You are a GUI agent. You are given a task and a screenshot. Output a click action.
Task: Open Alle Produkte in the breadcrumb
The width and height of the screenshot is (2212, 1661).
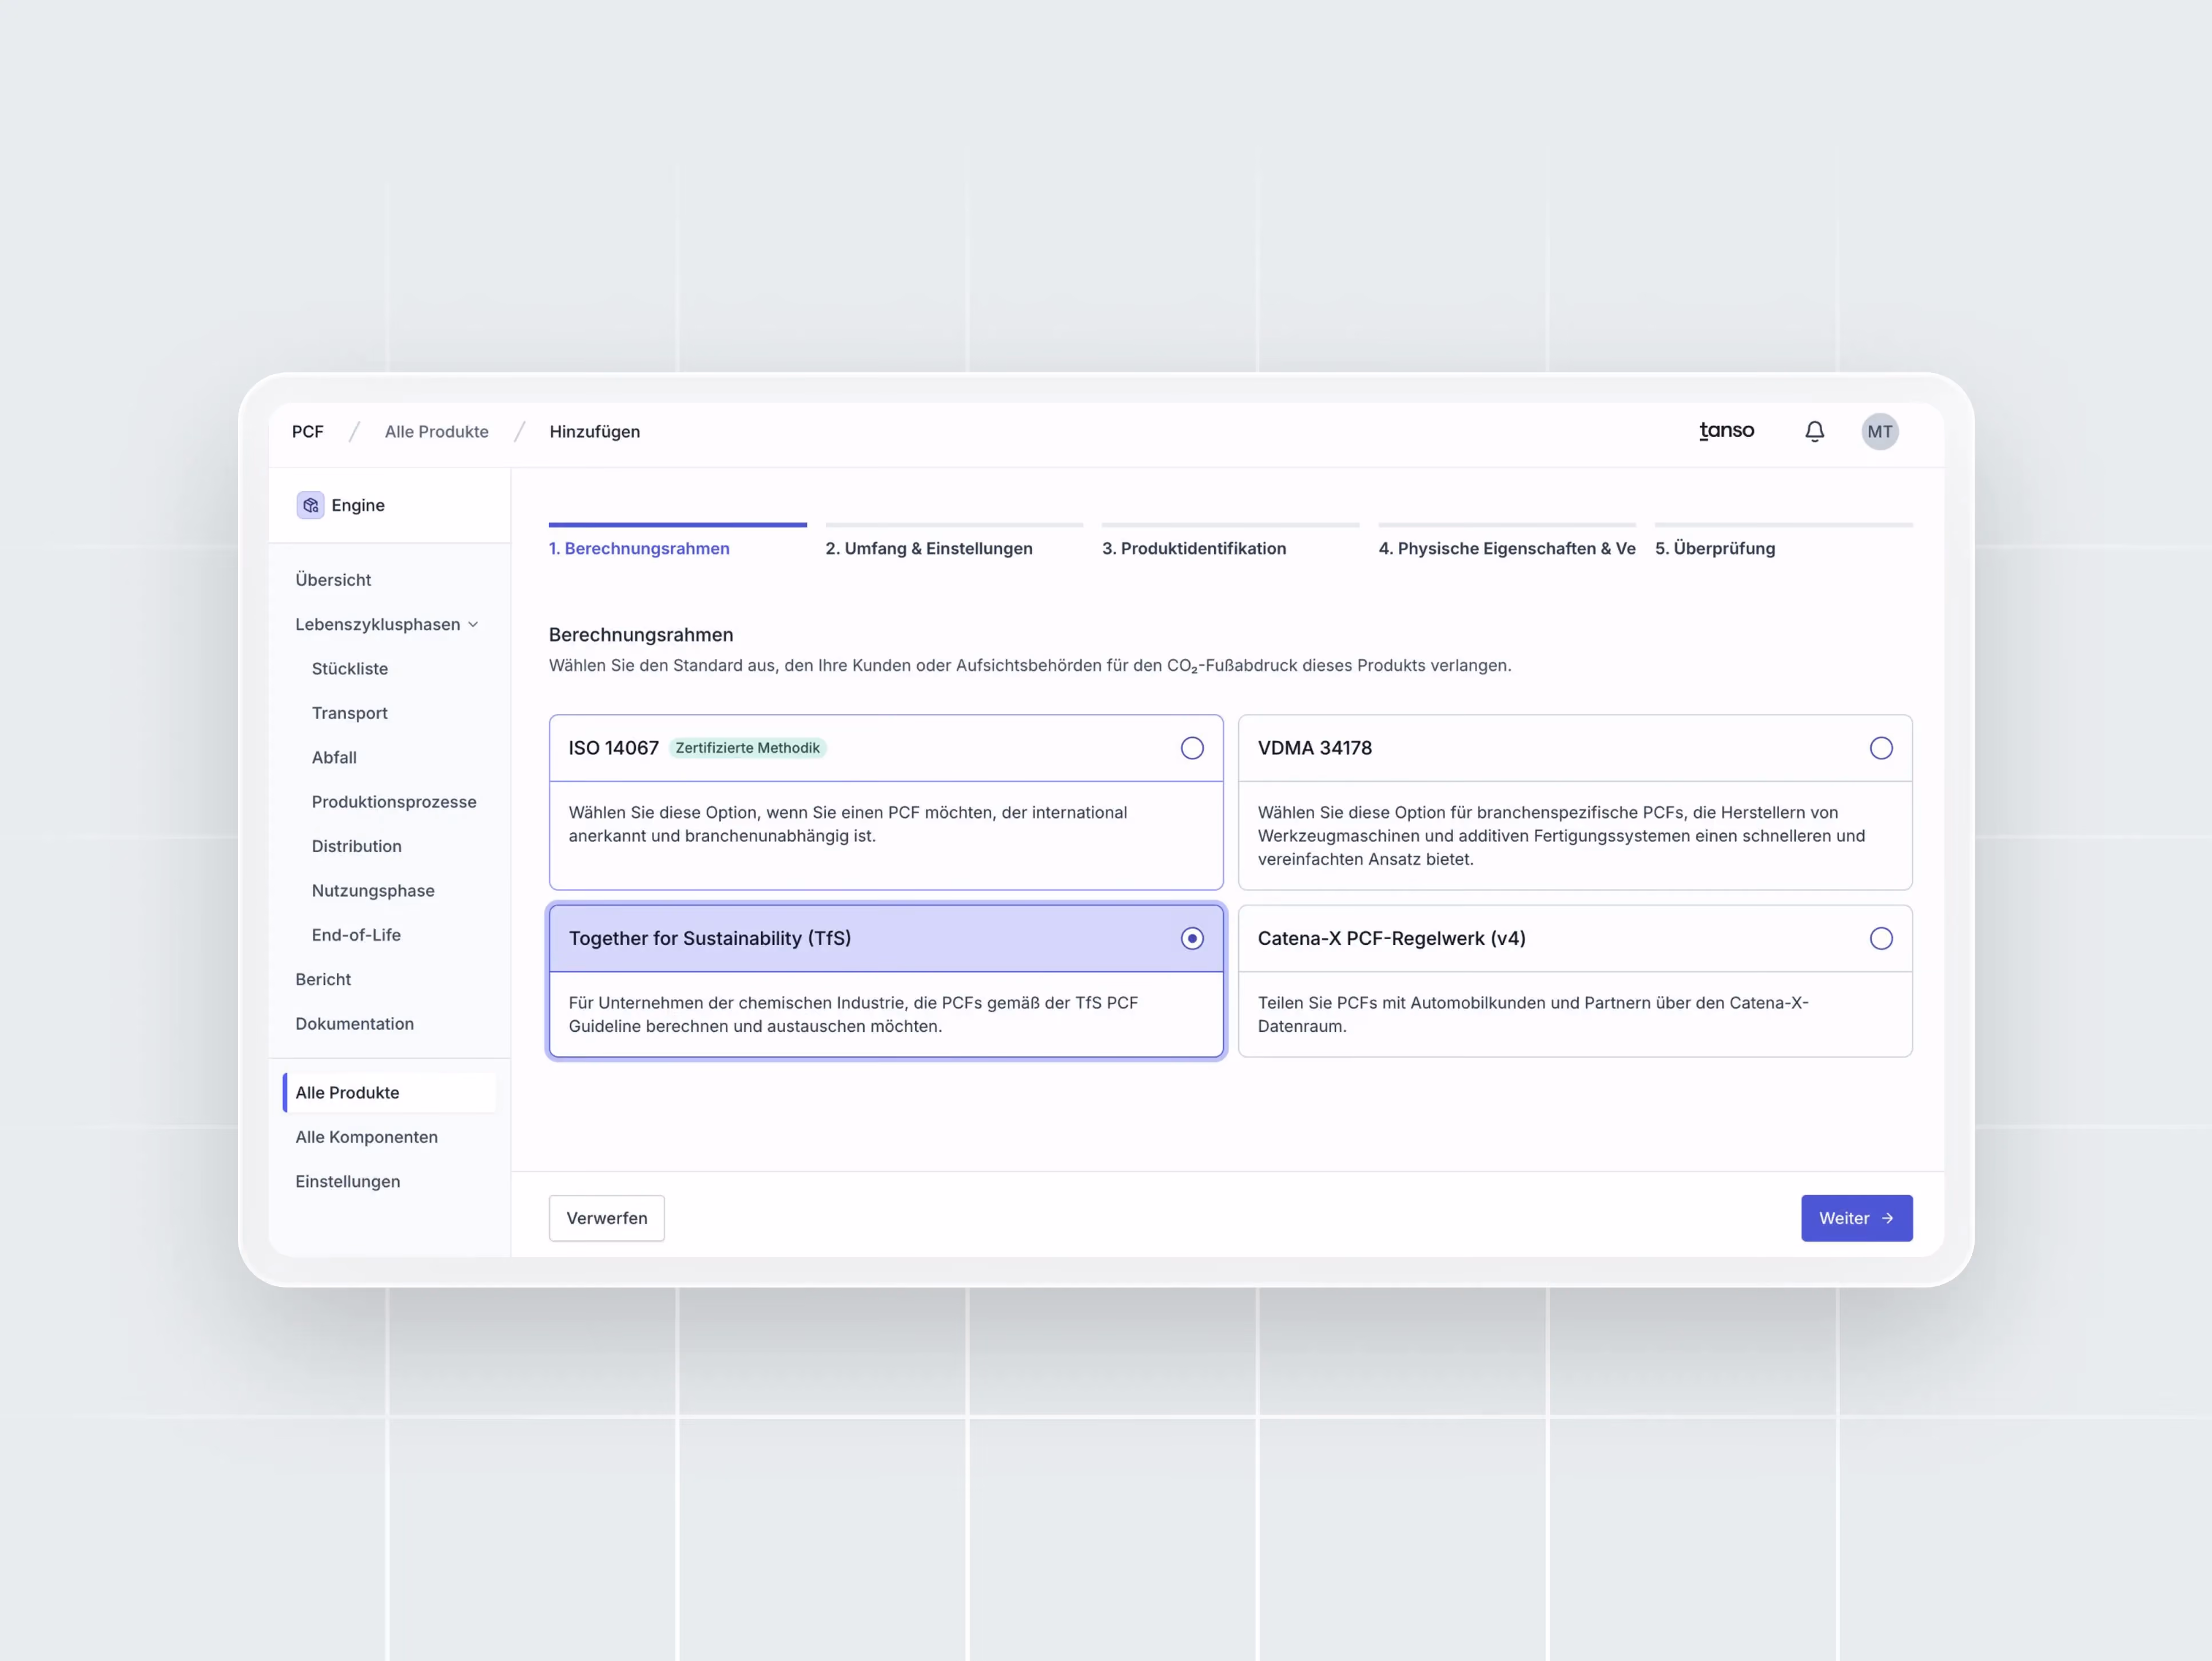[x=437, y=431]
